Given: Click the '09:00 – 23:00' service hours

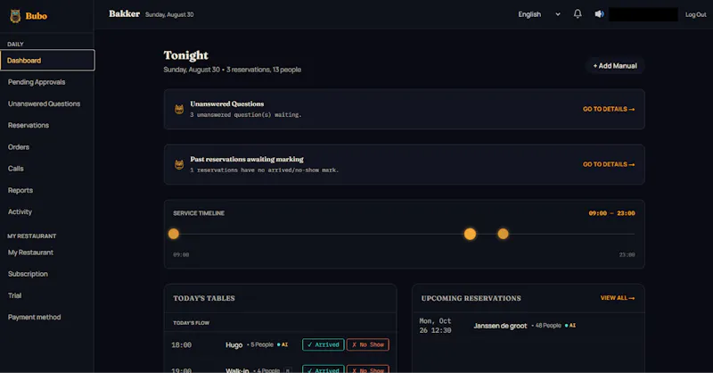Looking at the screenshot, I should 611,213.
